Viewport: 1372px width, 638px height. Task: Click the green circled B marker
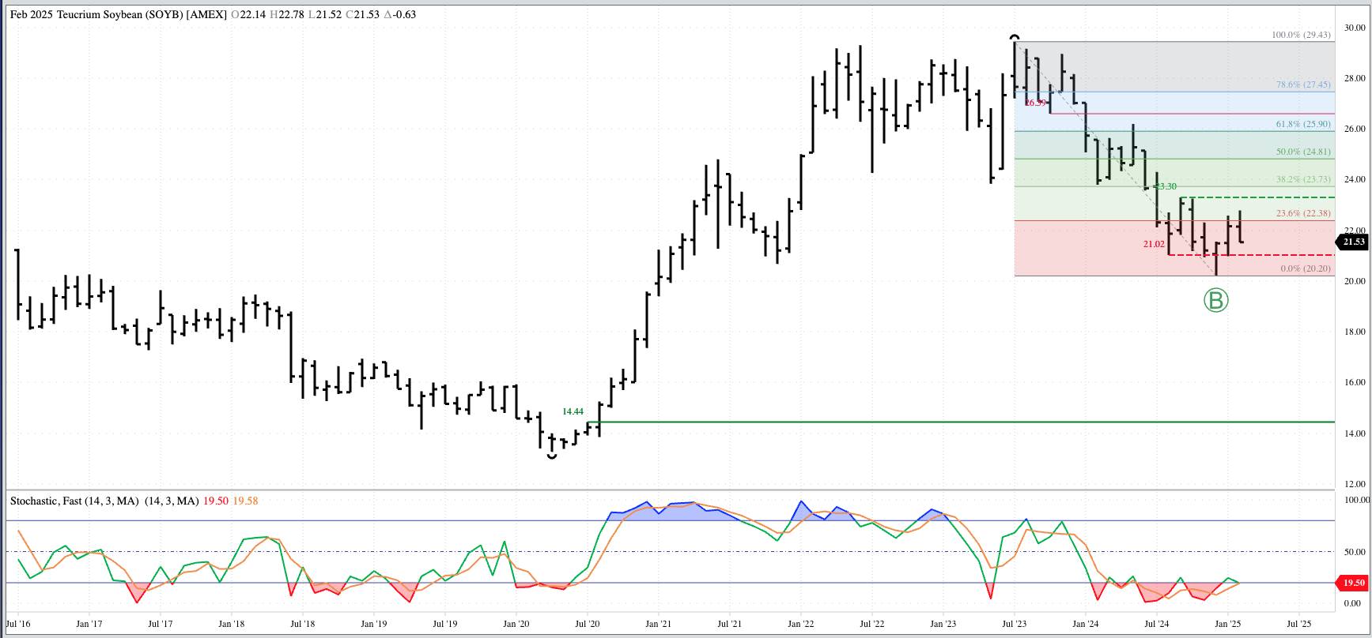click(x=1215, y=300)
